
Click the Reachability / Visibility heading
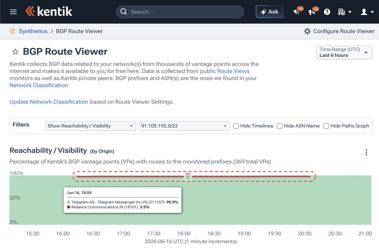click(x=48, y=151)
